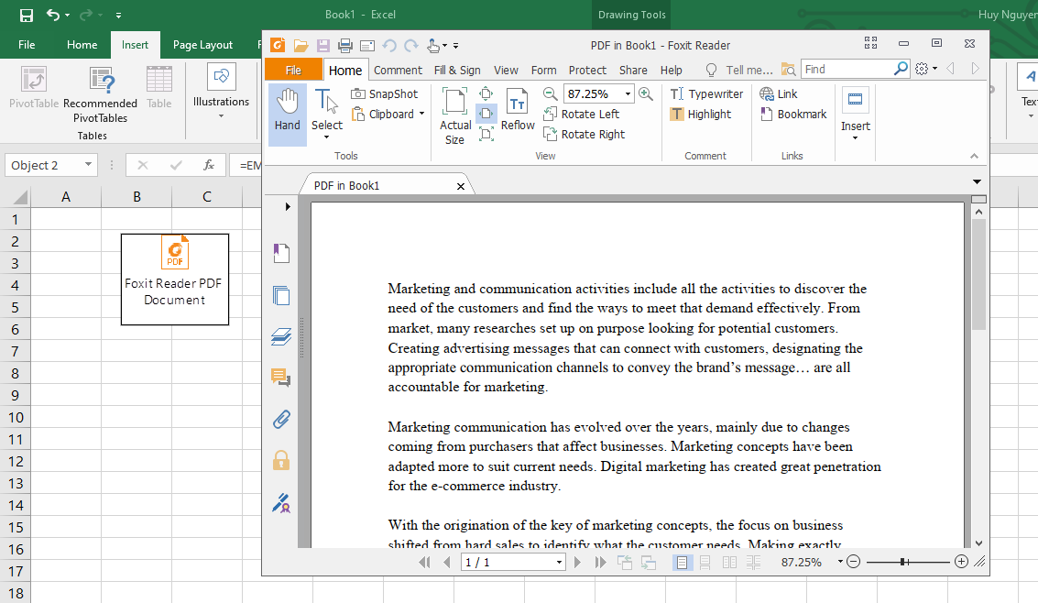The image size is (1038, 603).
Task: Activate the Typewriter tool
Action: [705, 93]
